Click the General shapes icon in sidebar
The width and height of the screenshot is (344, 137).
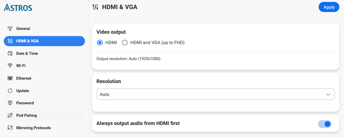click(10, 28)
